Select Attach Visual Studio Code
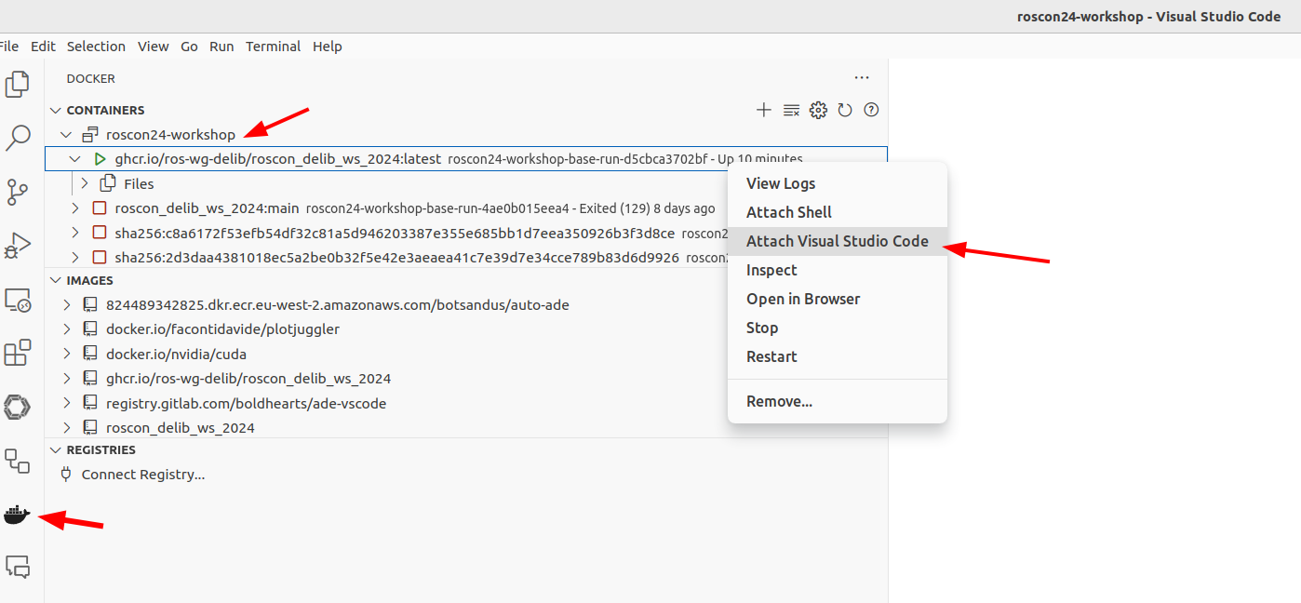 (838, 241)
